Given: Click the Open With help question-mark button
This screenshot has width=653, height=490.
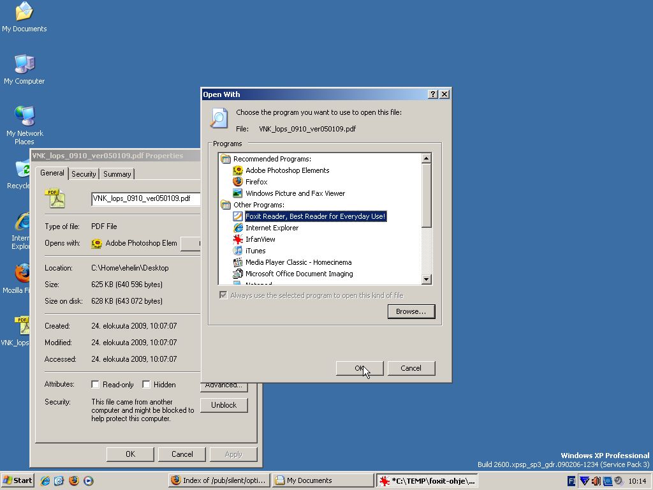Looking at the screenshot, I should tap(433, 94).
